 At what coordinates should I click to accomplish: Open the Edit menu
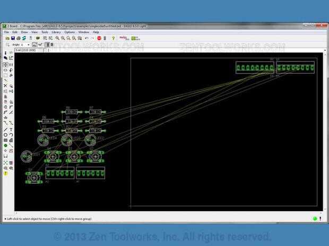click(x=15, y=32)
